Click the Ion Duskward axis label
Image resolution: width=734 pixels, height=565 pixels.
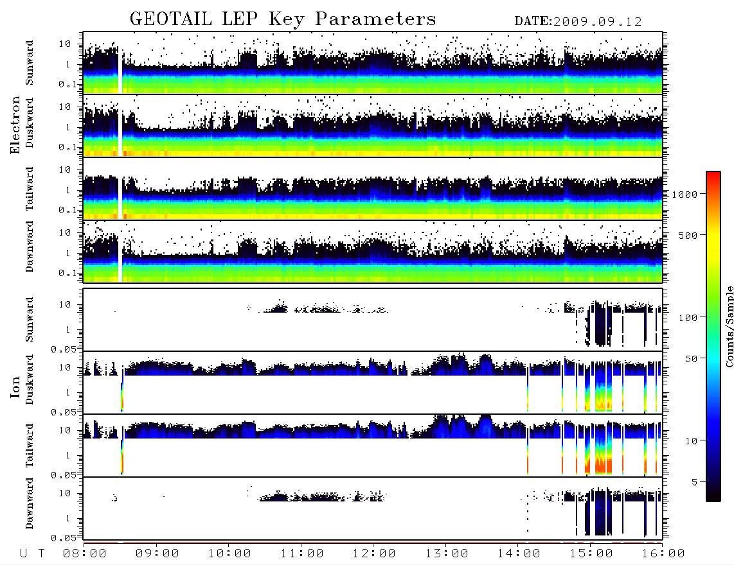(30, 380)
